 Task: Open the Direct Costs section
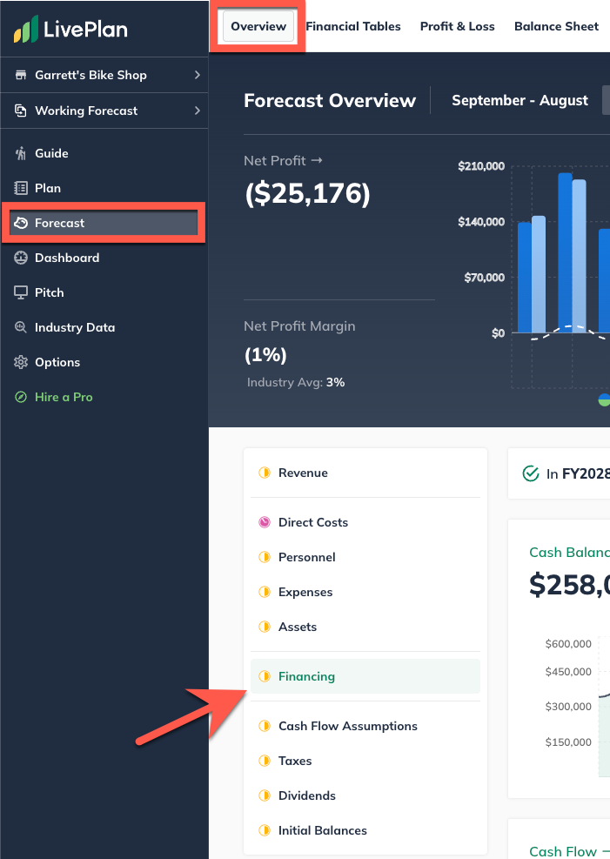click(312, 522)
